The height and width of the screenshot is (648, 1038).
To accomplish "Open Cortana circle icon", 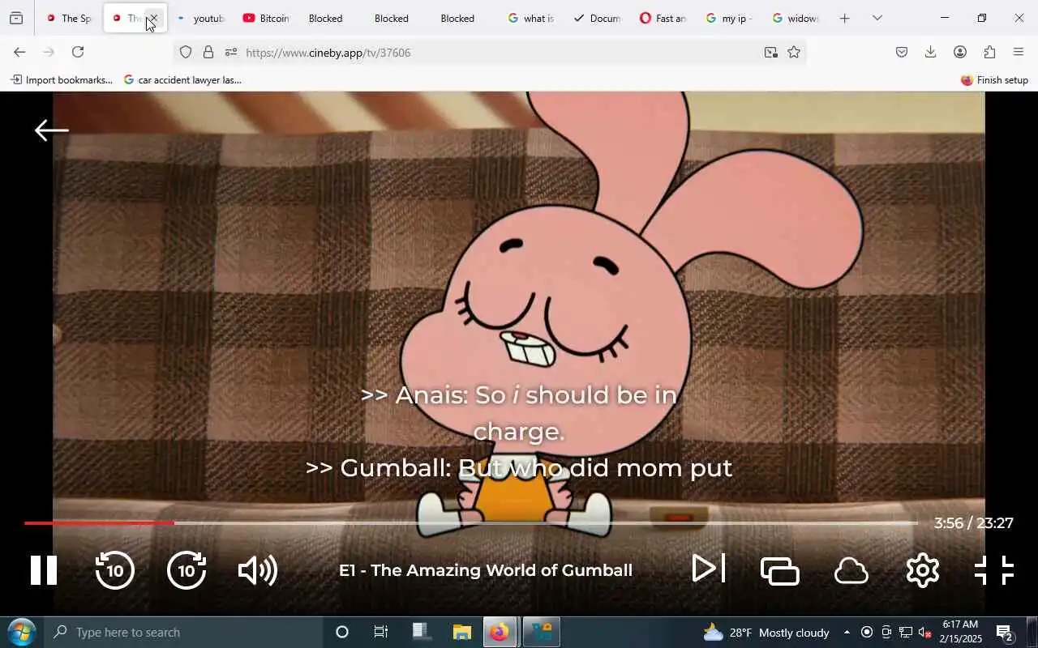I will 342,633.
